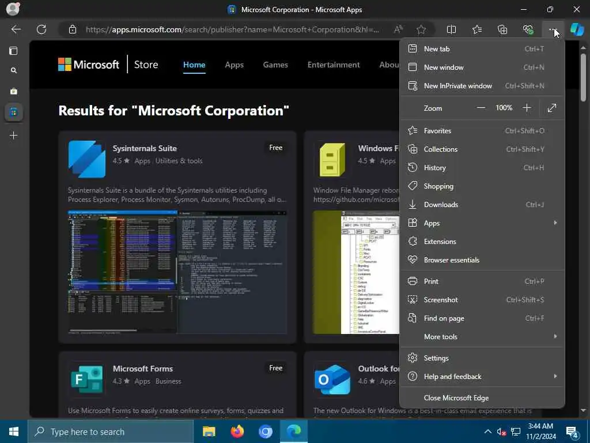Screen dimensions: 590x443
Task: Choose New window menu item
Action: 482,67
